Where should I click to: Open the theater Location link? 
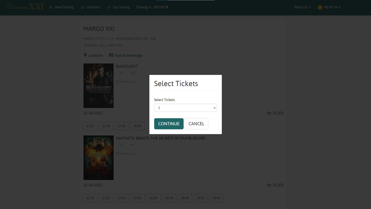(x=96, y=55)
